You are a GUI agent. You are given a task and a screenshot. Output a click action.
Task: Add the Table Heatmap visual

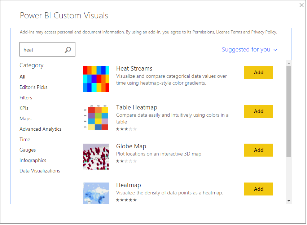[258, 111]
